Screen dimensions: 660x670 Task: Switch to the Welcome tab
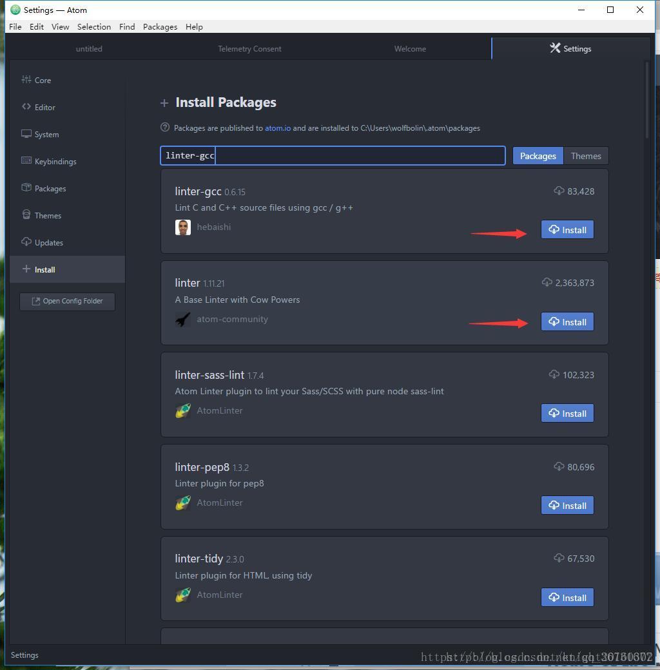point(410,49)
